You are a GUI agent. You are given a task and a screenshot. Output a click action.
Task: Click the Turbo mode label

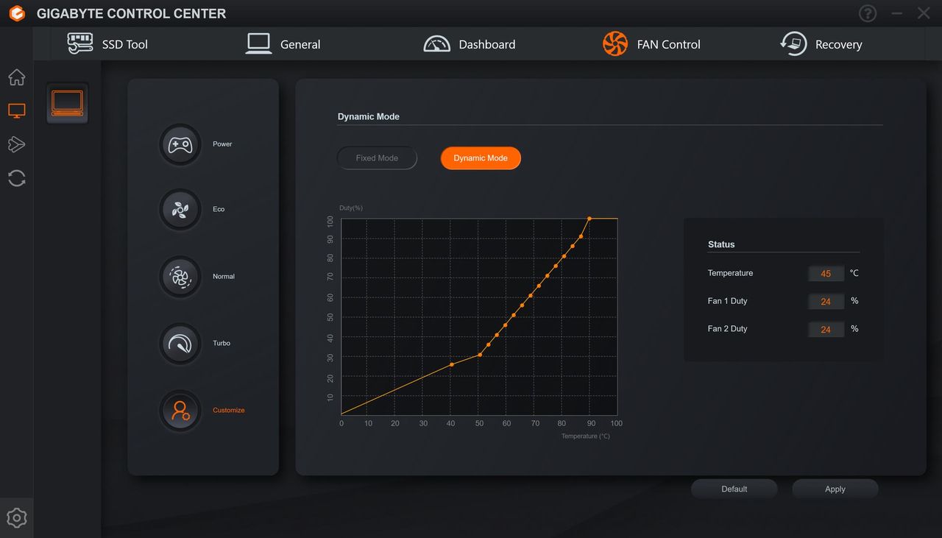(222, 344)
